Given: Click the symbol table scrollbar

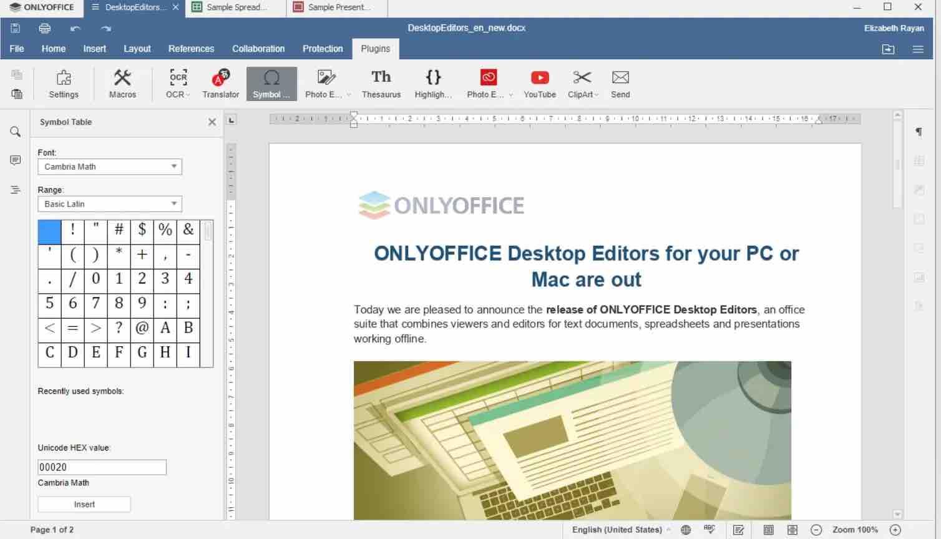Looking at the screenshot, I should tap(208, 232).
